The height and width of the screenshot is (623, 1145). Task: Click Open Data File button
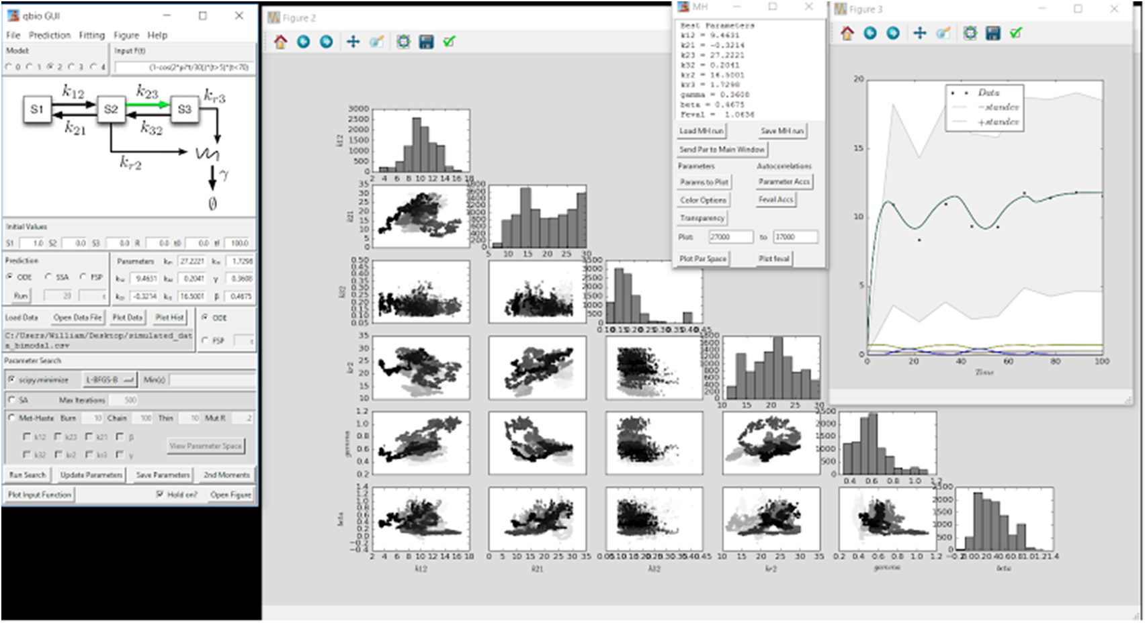pos(77,318)
